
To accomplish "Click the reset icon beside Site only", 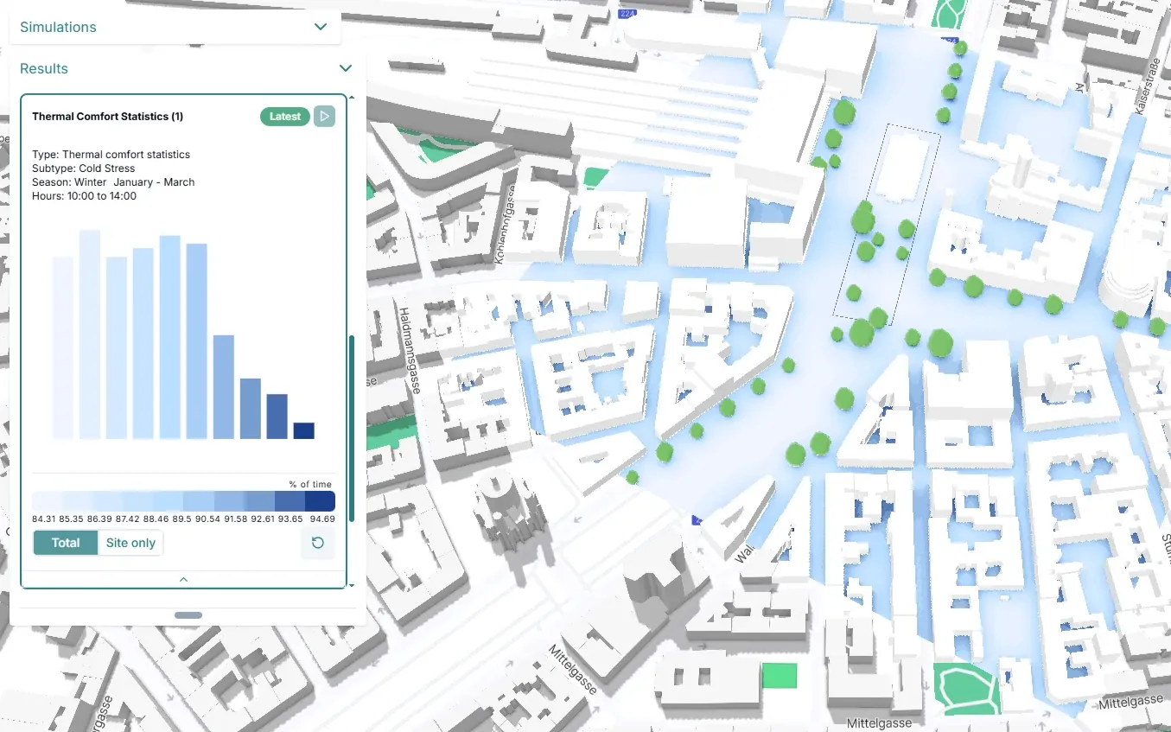I will tap(317, 543).
